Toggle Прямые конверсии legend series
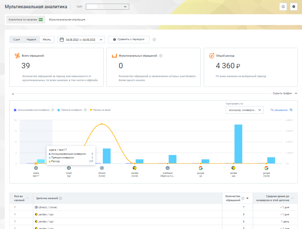Screen dimensions: 302x229 [x=70, y=110]
